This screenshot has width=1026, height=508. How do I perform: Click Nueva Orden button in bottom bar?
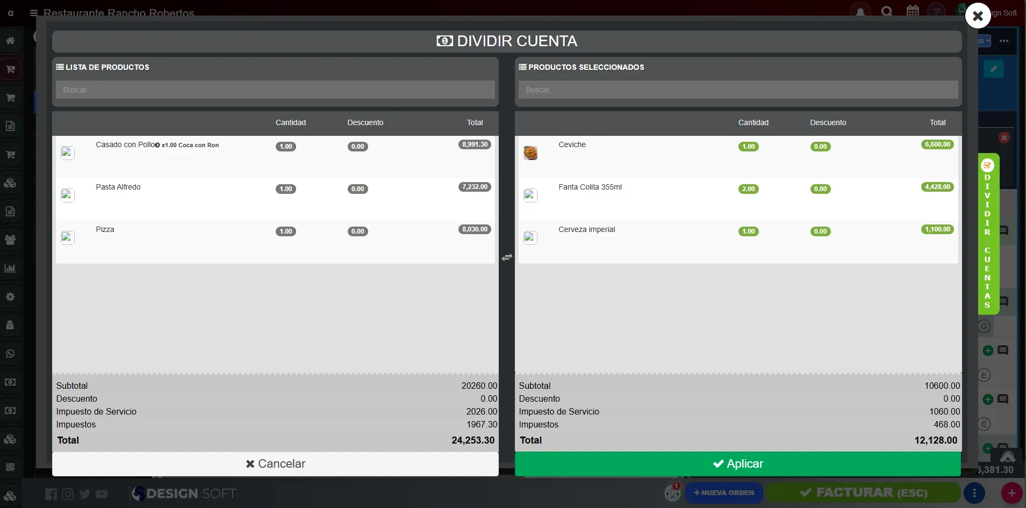coord(724,493)
